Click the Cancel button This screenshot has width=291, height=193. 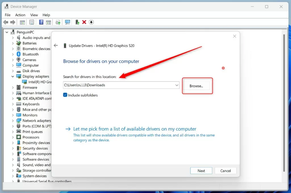pyautogui.click(x=225, y=171)
